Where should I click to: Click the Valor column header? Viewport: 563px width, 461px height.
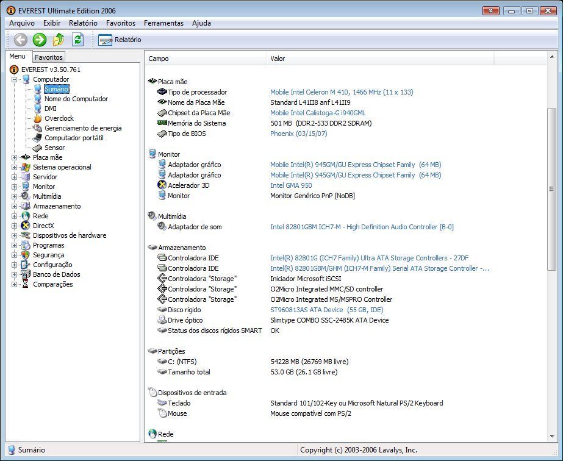pyautogui.click(x=380, y=59)
